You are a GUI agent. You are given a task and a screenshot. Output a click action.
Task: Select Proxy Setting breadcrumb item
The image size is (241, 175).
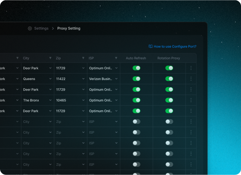69,29
